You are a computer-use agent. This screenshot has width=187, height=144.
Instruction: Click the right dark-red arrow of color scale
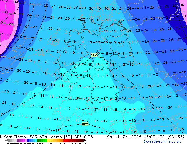coord(85,140)
